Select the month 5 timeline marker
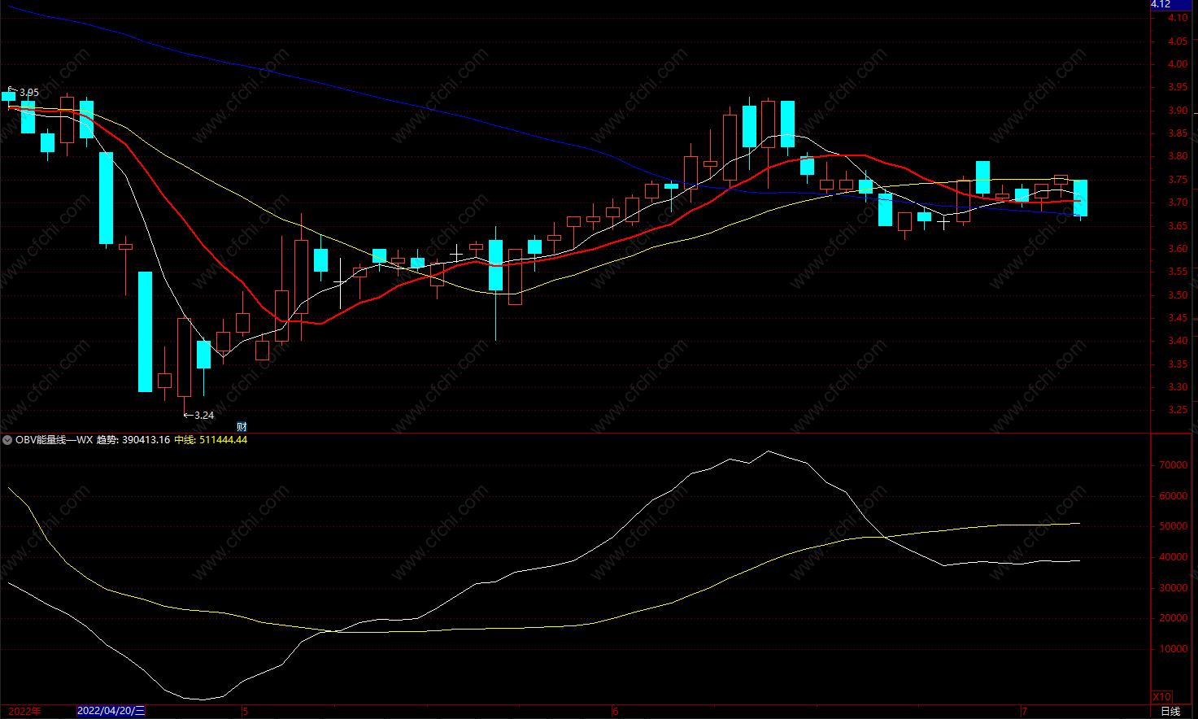This screenshot has height=719, width=1198. (245, 711)
